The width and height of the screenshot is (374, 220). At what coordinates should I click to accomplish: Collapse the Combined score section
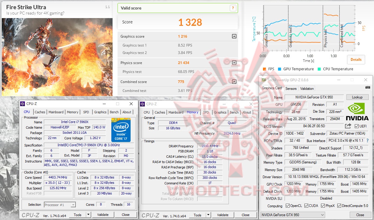pos(234,82)
